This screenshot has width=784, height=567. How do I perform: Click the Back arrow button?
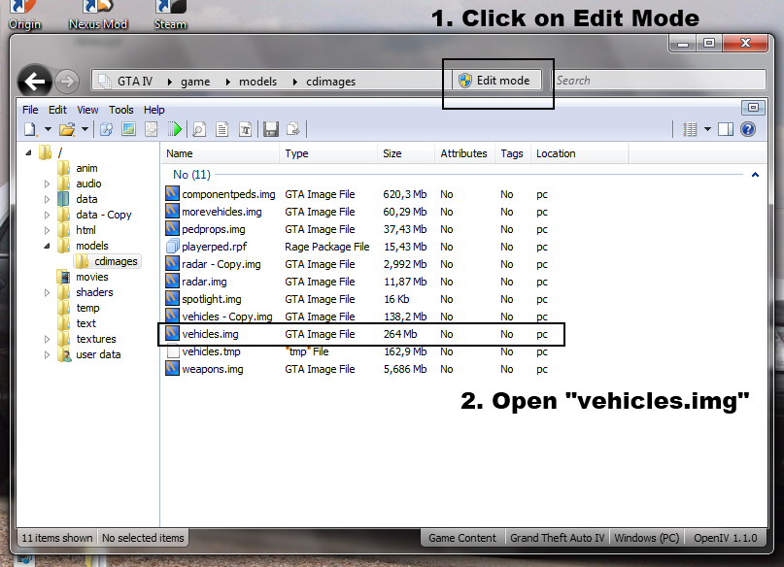coord(35,82)
